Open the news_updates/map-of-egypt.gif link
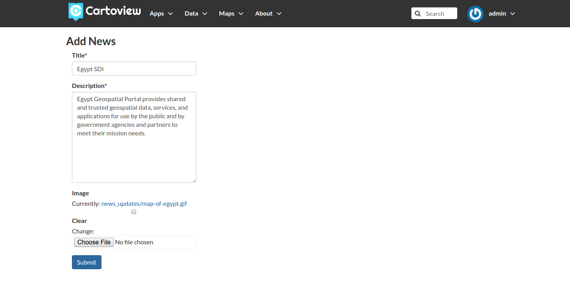The image size is (570, 284). tap(144, 203)
